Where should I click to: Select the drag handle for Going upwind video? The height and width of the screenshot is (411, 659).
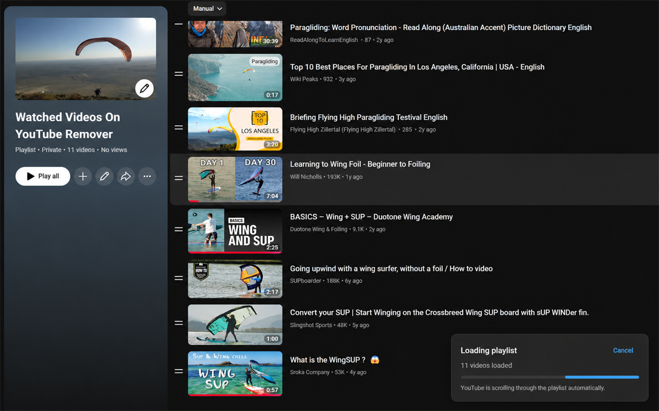click(179, 278)
